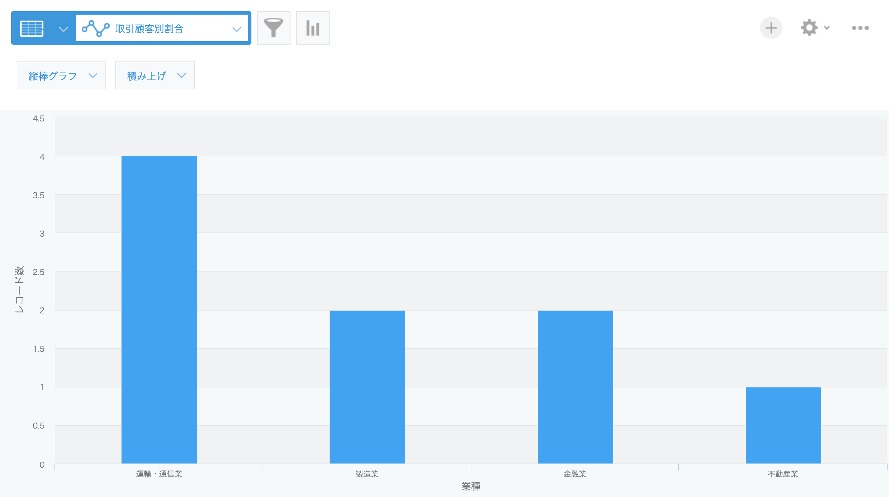Click the 製造業 bar in chart
This screenshot has height=497, width=889.
(367, 387)
